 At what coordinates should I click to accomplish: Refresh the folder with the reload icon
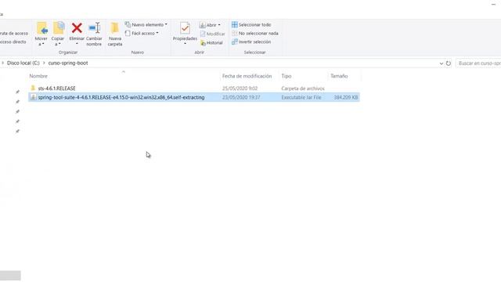[449, 63]
